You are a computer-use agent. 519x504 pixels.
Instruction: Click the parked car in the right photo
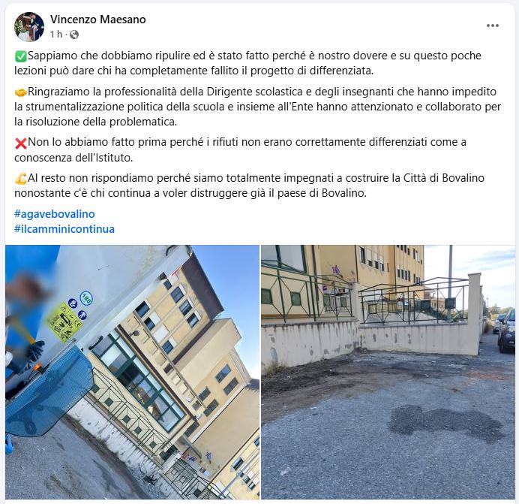507,330
